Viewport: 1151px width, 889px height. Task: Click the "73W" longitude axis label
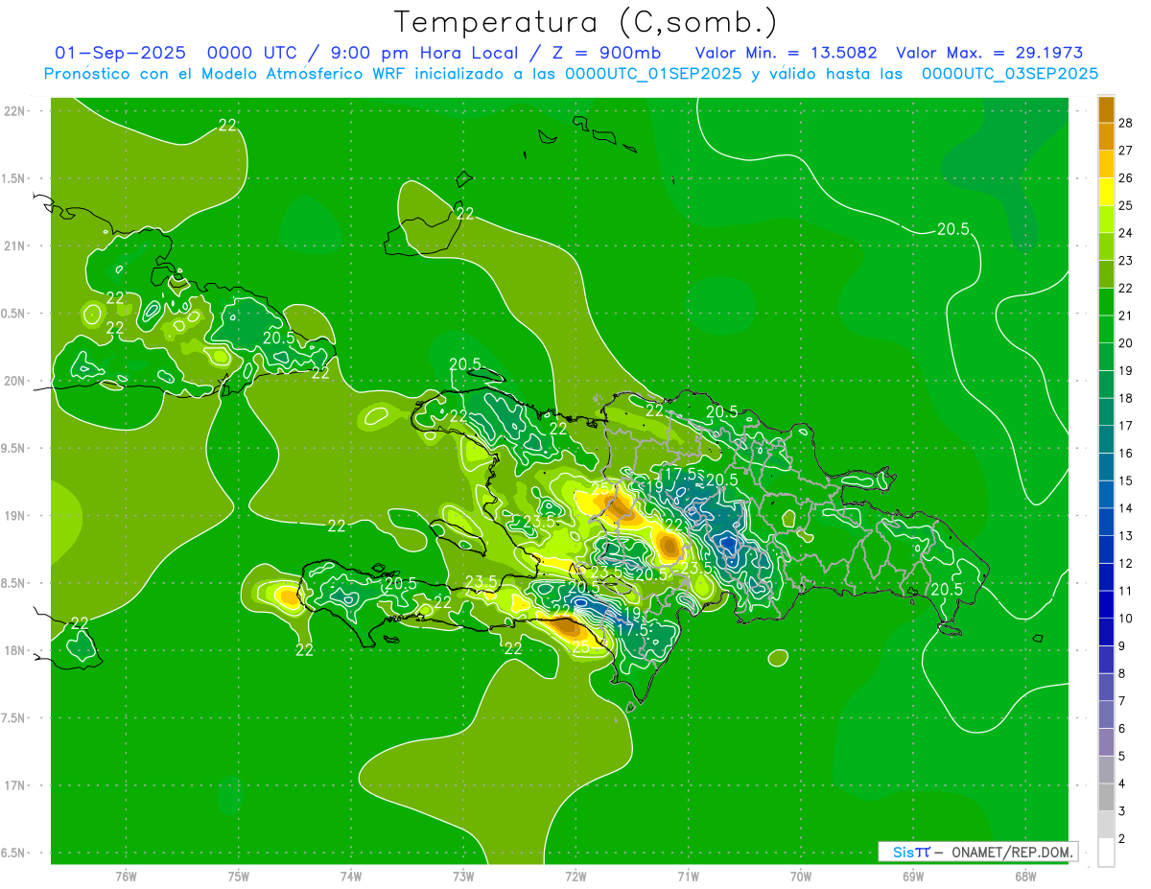pos(463,877)
